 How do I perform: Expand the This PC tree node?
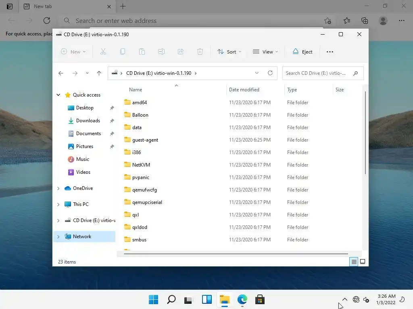pyautogui.click(x=58, y=204)
